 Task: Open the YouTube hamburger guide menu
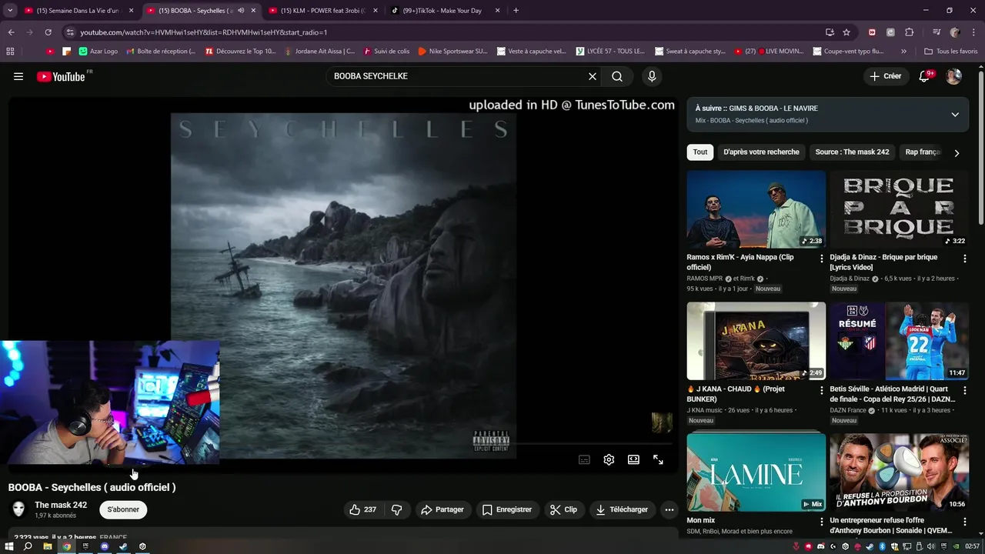coord(18,76)
